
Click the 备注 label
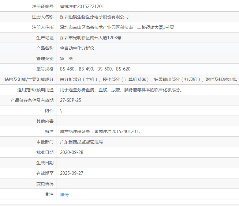click(x=49, y=132)
